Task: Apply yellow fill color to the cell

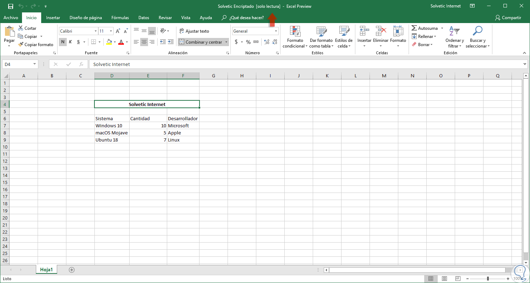Action: click(109, 42)
